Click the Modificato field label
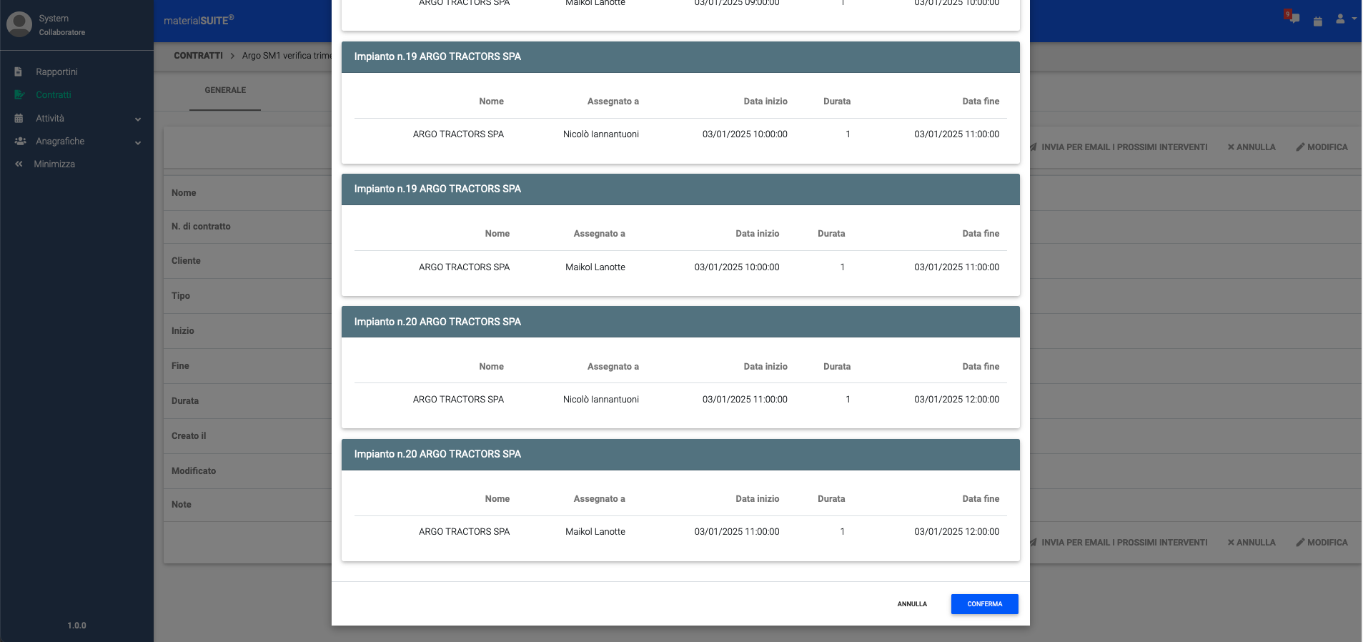 pyautogui.click(x=194, y=470)
